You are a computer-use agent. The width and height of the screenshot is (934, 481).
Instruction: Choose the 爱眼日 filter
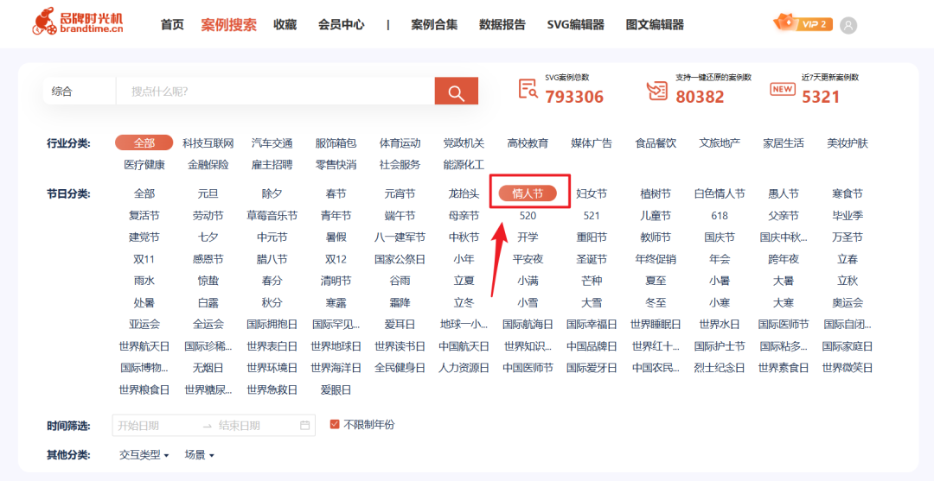(x=336, y=390)
